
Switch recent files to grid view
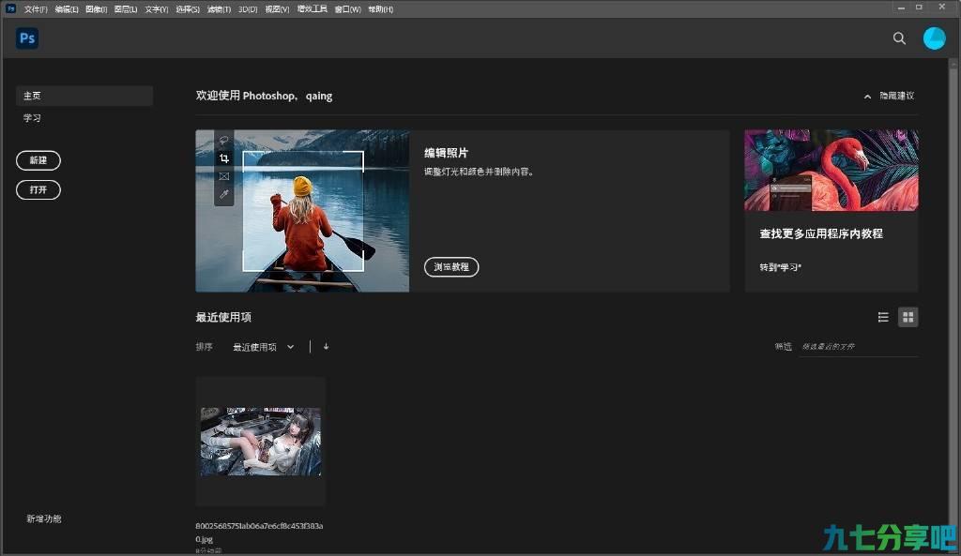point(908,317)
